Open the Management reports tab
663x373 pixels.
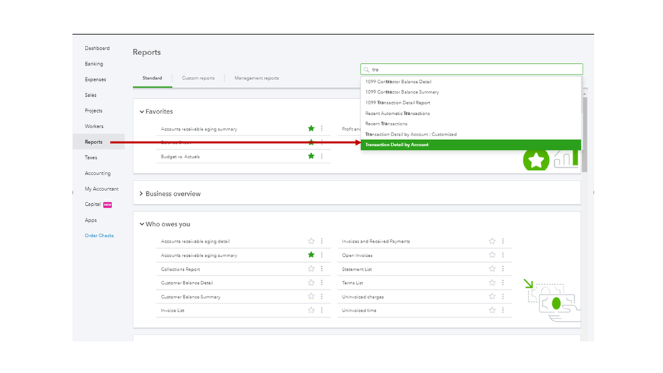[x=257, y=78]
